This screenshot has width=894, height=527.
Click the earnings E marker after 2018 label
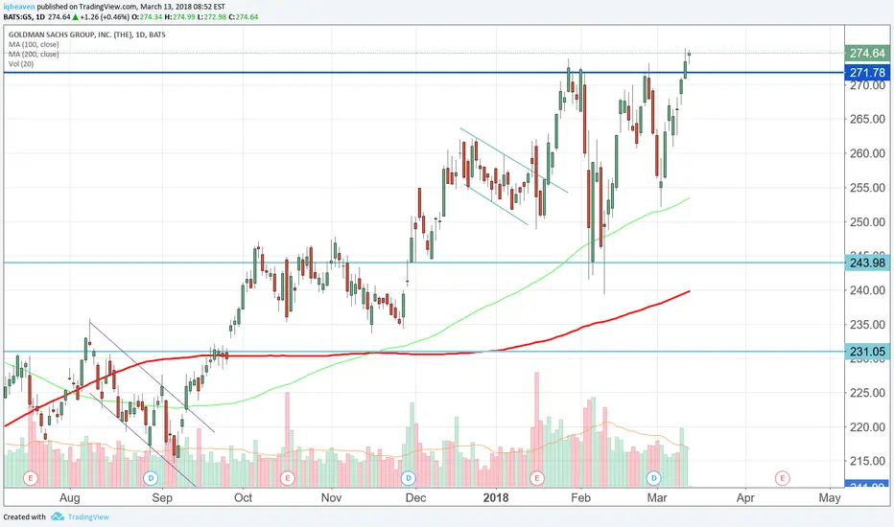[536, 477]
